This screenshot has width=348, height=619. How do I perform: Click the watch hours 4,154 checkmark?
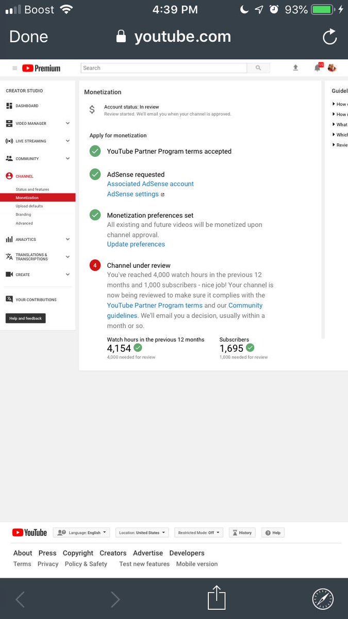pyautogui.click(x=138, y=348)
